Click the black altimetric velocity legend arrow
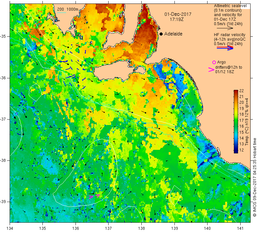257x232 pixels. click(225, 28)
